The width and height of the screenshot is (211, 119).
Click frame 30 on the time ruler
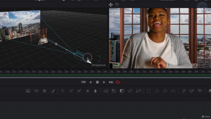click(x=73, y=72)
